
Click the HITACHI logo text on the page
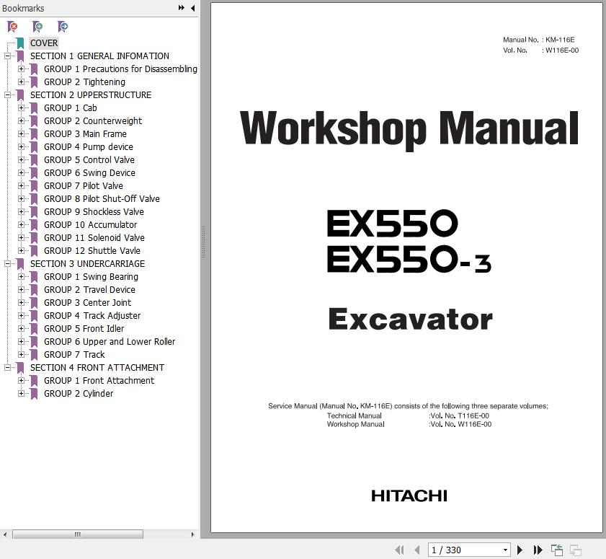(x=409, y=496)
